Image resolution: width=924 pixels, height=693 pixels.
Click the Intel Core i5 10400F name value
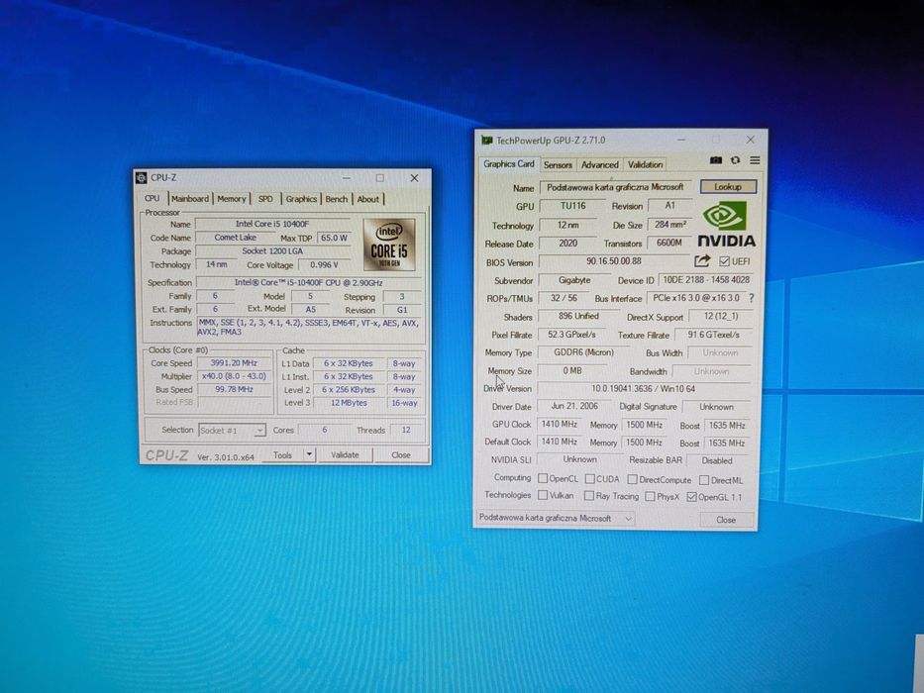(272, 224)
